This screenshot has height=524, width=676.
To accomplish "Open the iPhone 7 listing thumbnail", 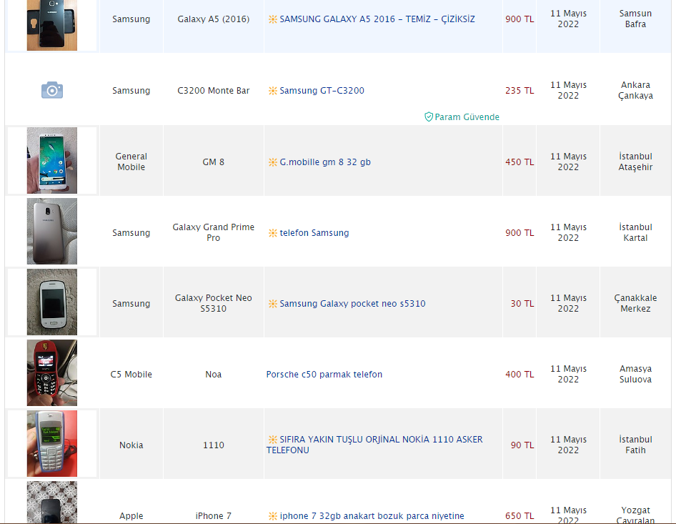I will [51, 503].
